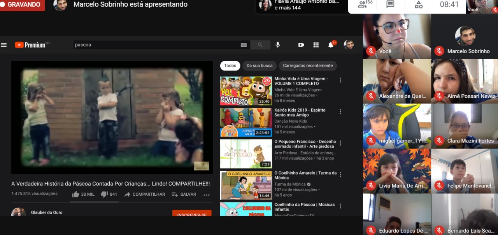
Task: Like the video with 30 MIL thumbs up
Action: pyautogui.click(x=83, y=194)
